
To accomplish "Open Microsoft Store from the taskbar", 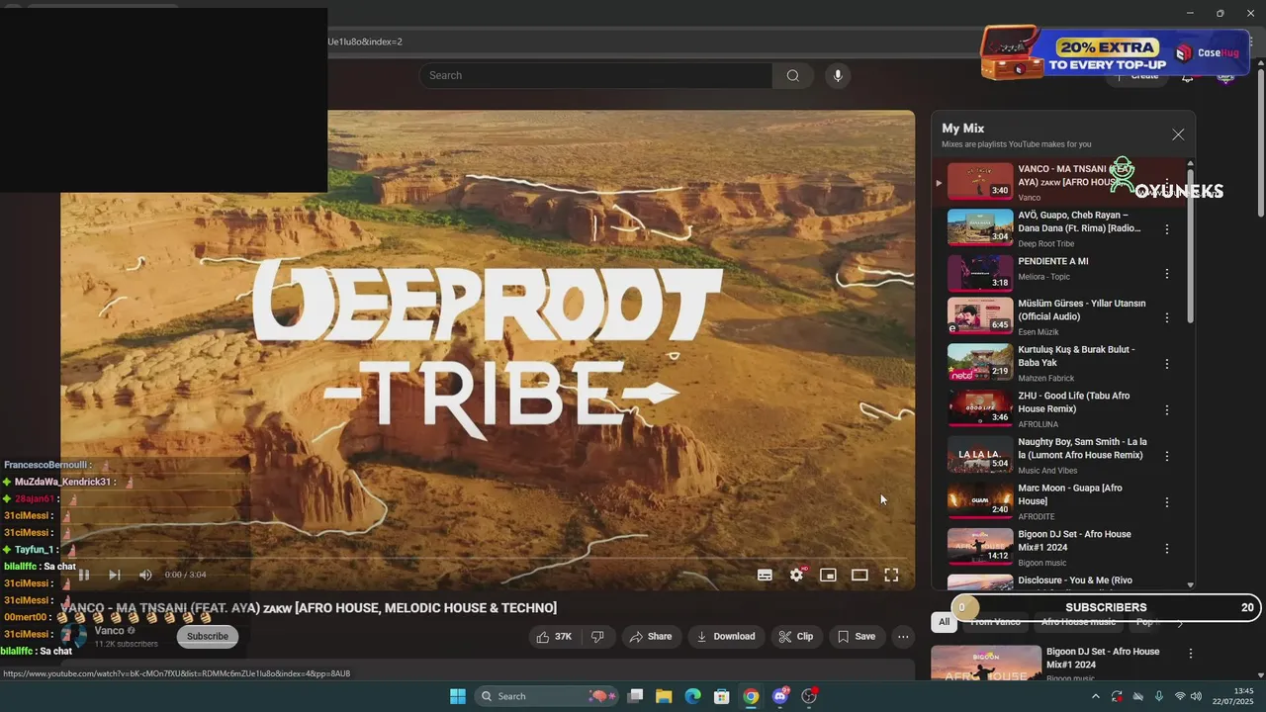I will pos(722,696).
